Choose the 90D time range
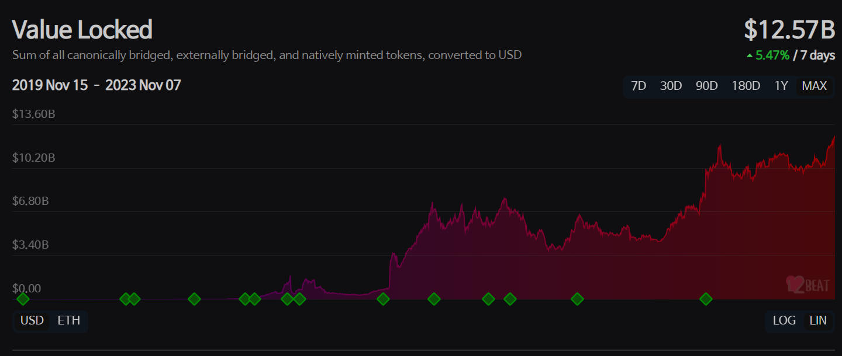842x356 pixels. [x=706, y=86]
